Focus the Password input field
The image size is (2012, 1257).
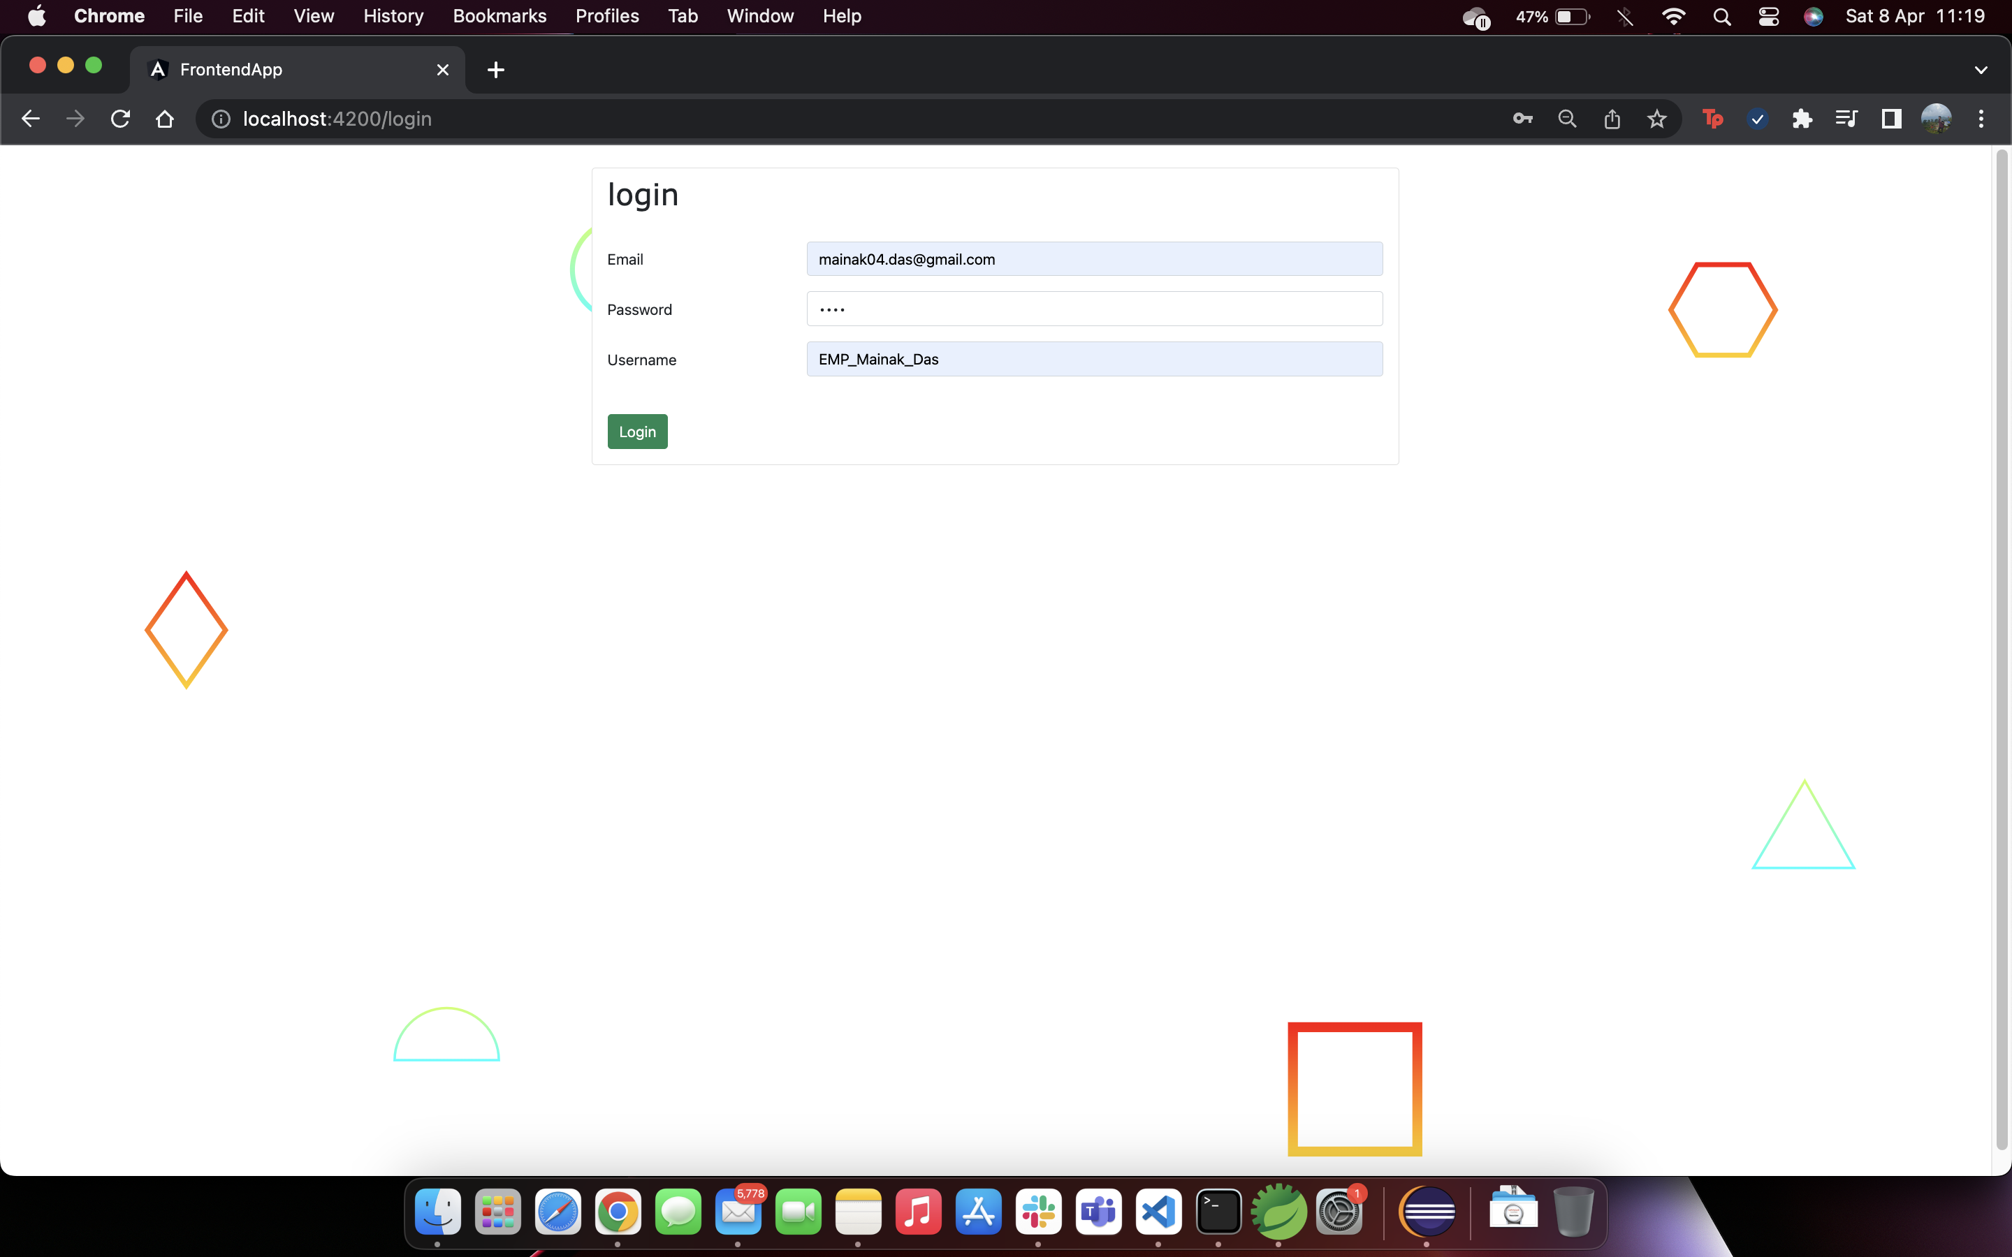click(1094, 309)
